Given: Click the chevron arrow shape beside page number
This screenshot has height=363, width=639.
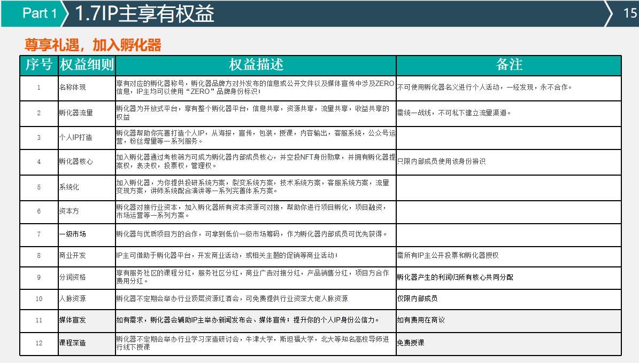Looking at the screenshot, I should point(609,14).
